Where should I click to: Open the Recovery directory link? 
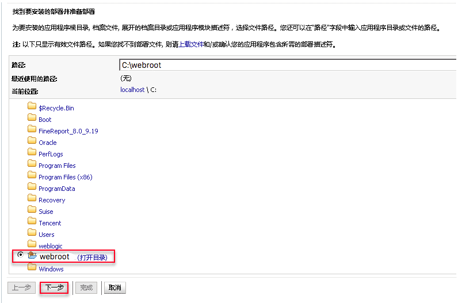pyautogui.click(x=52, y=200)
